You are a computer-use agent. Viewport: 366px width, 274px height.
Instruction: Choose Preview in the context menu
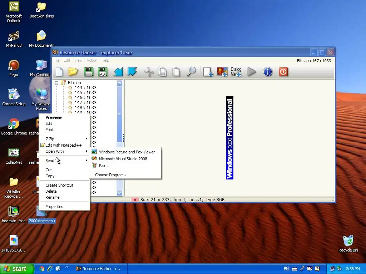(x=64, y=117)
